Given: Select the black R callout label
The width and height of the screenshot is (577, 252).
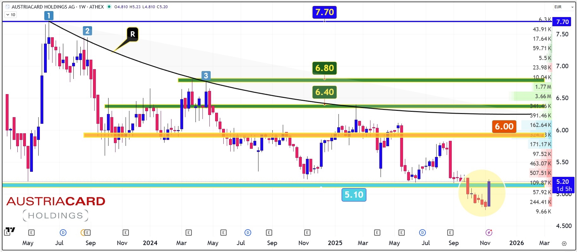Looking at the screenshot, I should pos(133,34).
